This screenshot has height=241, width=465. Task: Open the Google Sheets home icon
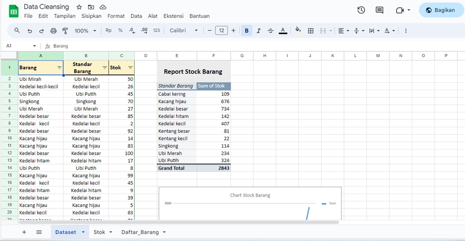click(14, 11)
